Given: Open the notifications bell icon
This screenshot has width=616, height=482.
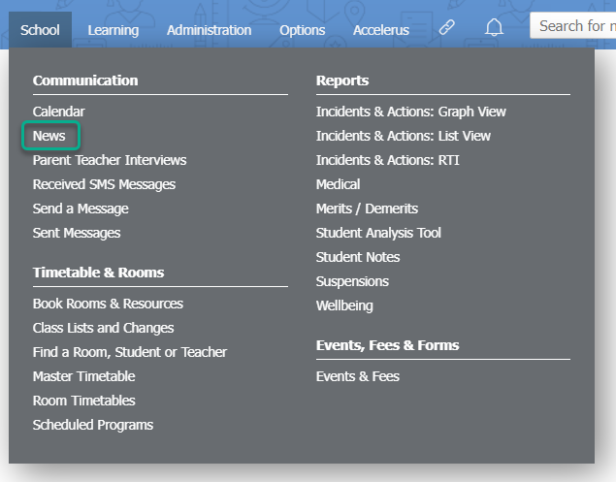Looking at the screenshot, I should tap(495, 28).
